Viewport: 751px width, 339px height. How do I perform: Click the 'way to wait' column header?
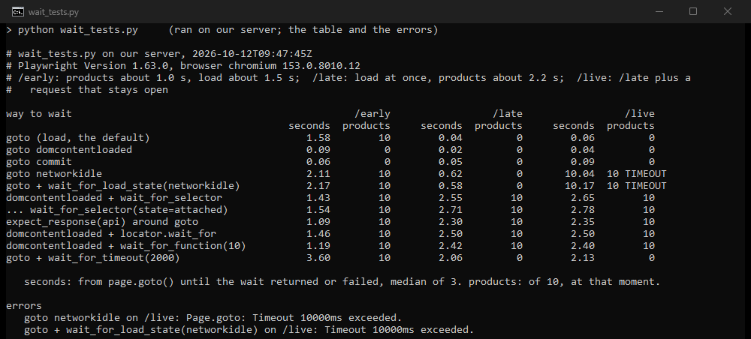point(39,114)
